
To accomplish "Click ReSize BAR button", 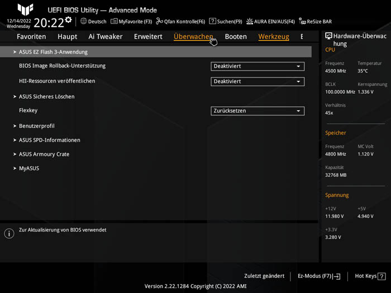I will [319, 21].
